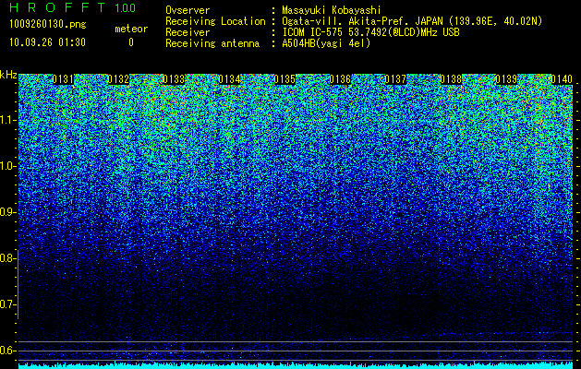Click the 0.9 frequency axis label
This screenshot has width=581, height=369.
point(7,212)
